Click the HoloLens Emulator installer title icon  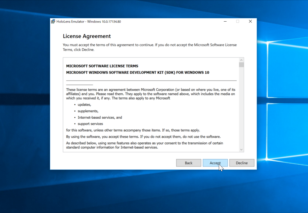(53, 21)
